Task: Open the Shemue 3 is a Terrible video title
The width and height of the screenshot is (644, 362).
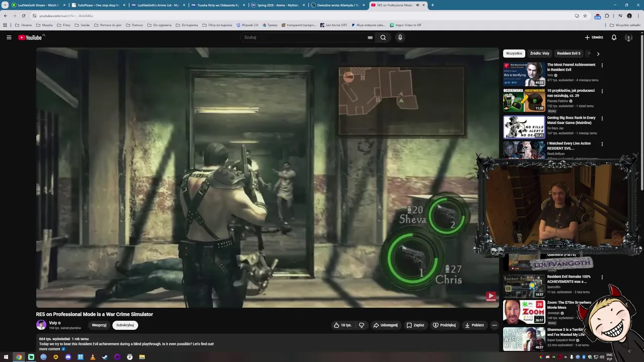Action: 566,332
